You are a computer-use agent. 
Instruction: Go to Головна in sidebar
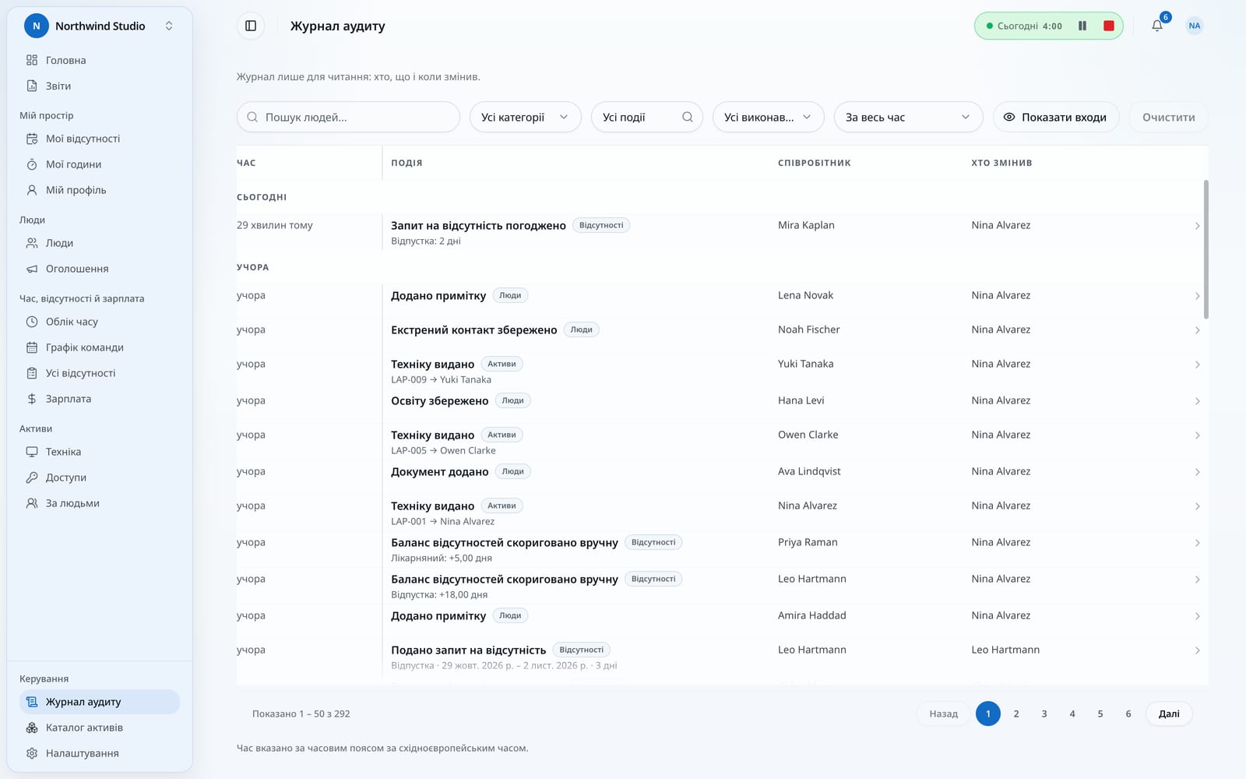tap(100, 60)
